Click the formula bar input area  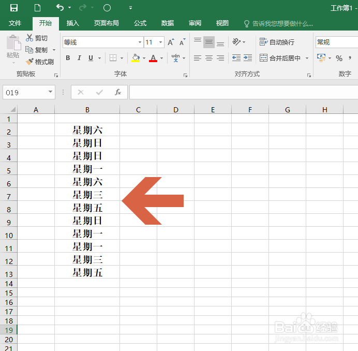pos(244,92)
